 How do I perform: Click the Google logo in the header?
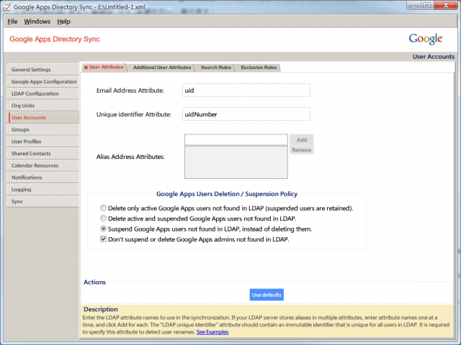426,39
